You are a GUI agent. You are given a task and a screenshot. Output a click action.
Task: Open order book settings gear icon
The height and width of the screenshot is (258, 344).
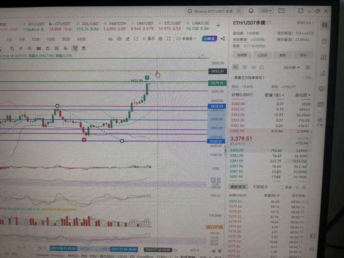coord(307,68)
